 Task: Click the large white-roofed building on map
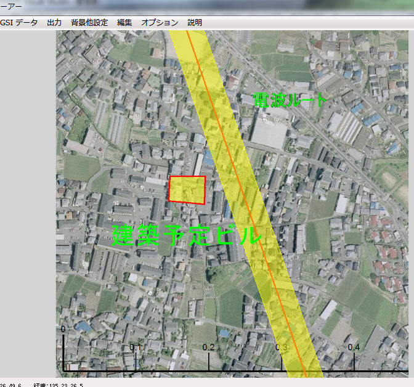pos(269,131)
